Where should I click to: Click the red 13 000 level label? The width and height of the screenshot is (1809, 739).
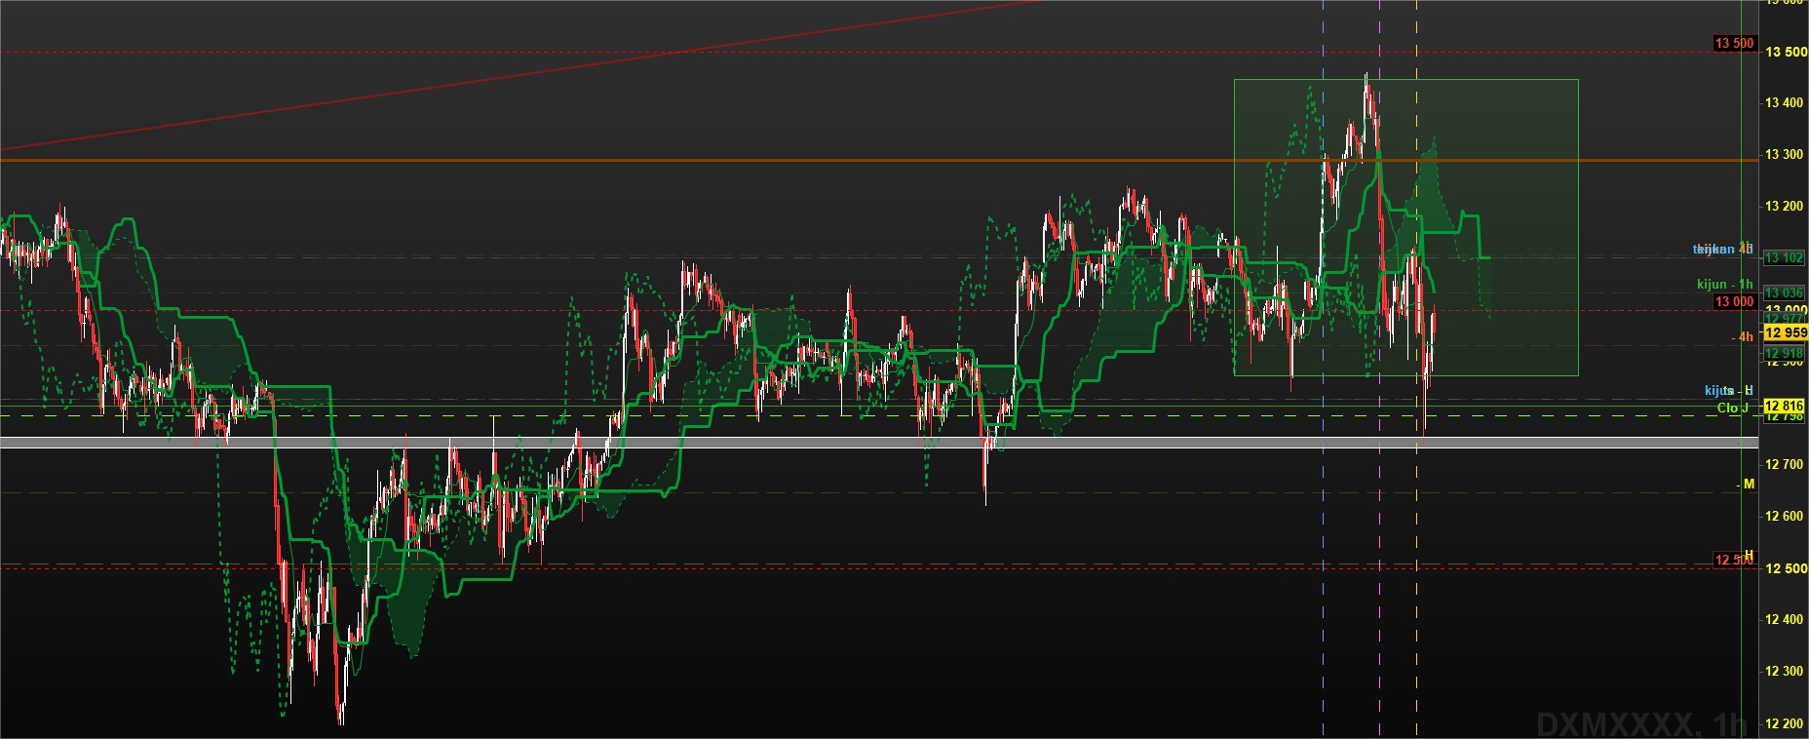click(1735, 301)
